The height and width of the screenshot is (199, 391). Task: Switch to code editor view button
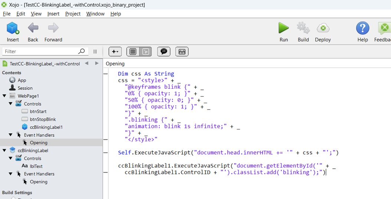click(x=146, y=51)
